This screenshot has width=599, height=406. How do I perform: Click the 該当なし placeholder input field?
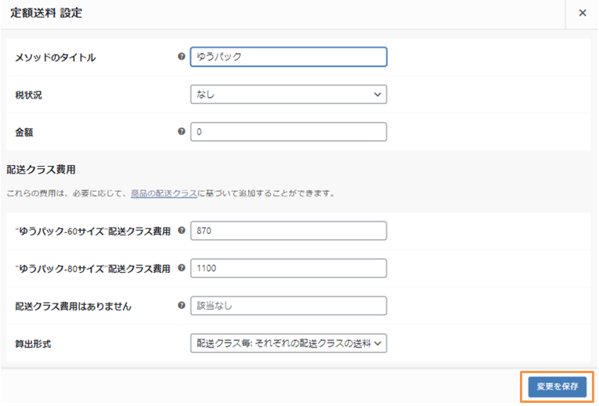tap(288, 305)
